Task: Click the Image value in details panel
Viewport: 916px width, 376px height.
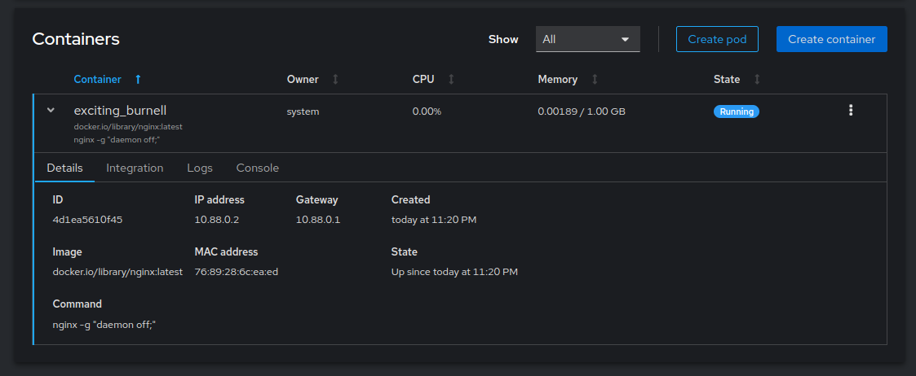Action: coord(117,272)
